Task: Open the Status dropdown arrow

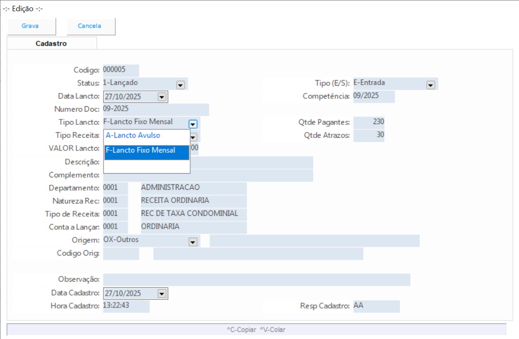Action: click(x=180, y=85)
